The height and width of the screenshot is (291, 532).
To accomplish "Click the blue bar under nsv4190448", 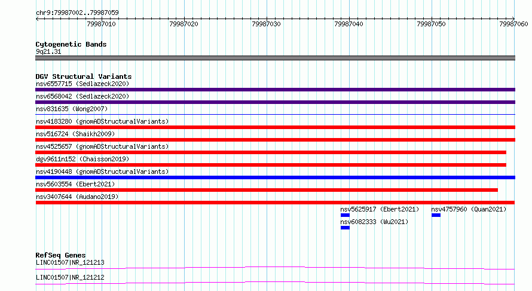I will pos(275,177).
